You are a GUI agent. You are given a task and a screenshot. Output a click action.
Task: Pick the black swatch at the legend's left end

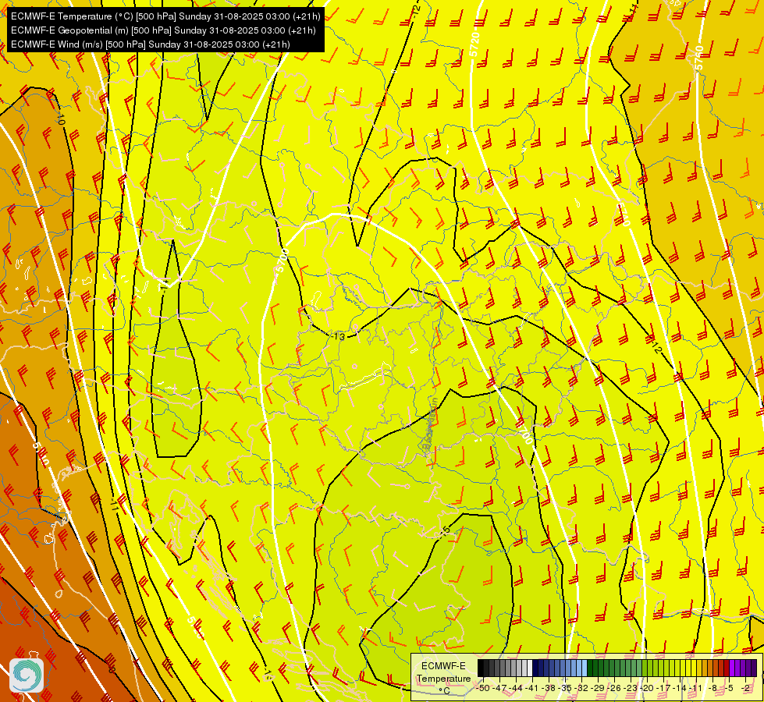tap(481, 668)
